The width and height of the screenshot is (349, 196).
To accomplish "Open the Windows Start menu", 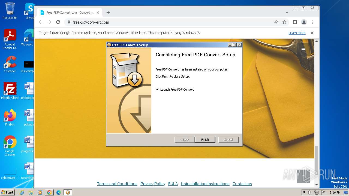I will pyautogui.click(x=8, y=192).
